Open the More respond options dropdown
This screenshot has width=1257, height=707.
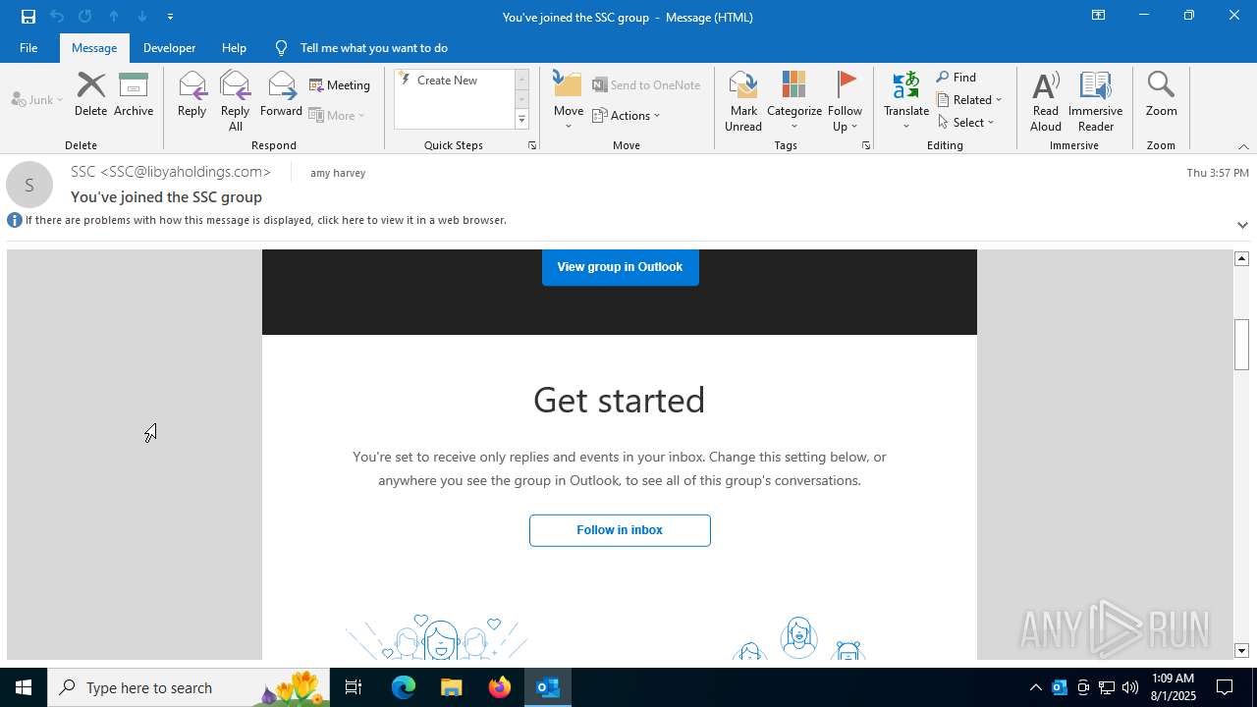point(337,115)
